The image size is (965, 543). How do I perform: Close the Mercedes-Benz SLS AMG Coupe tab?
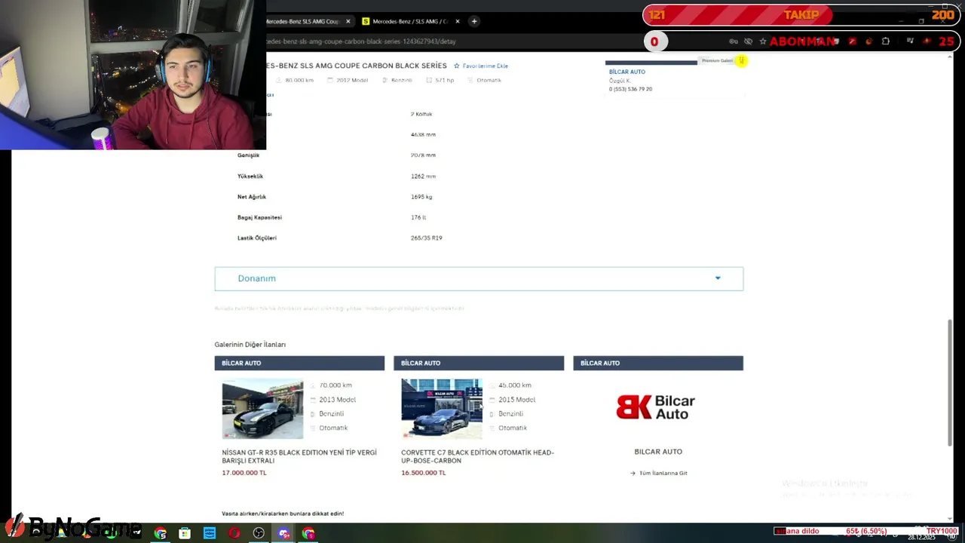348,21
